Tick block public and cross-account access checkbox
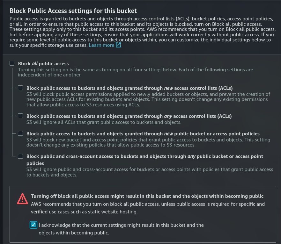 tap(20, 156)
